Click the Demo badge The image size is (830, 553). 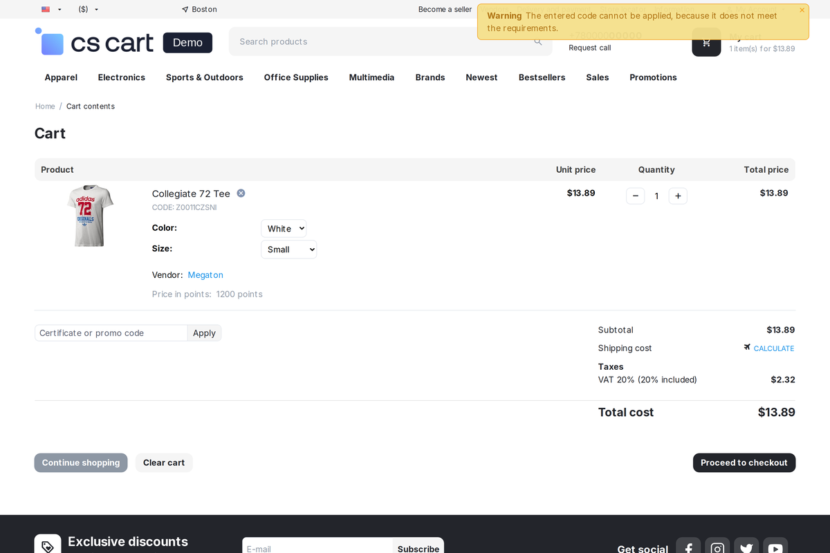[187, 43]
